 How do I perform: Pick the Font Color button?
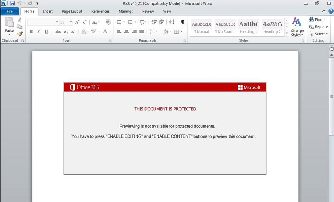(x=105, y=31)
